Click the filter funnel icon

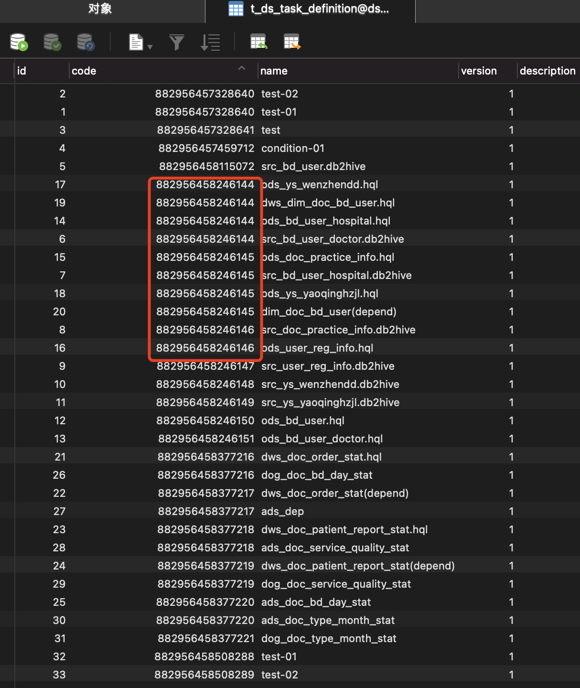click(177, 42)
